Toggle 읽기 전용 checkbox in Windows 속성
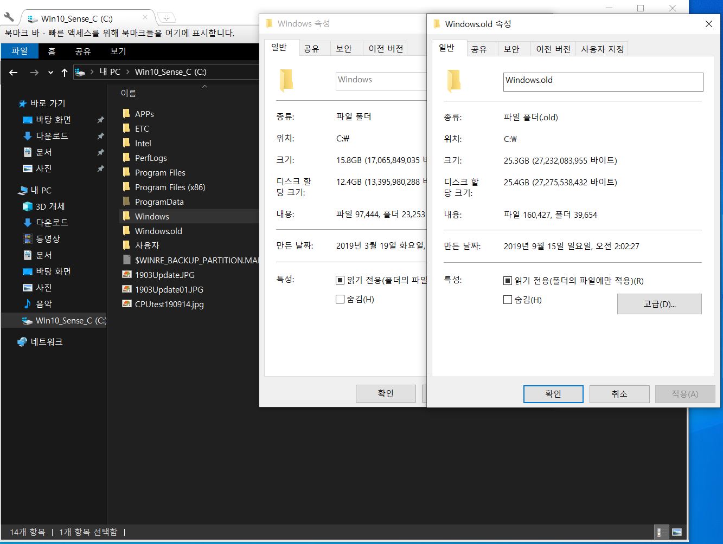The width and height of the screenshot is (723, 544). (x=340, y=280)
